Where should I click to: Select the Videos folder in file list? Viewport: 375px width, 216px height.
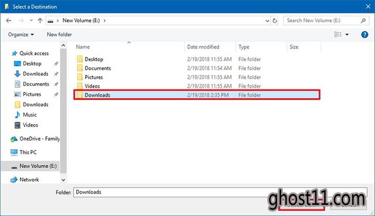coord(92,86)
